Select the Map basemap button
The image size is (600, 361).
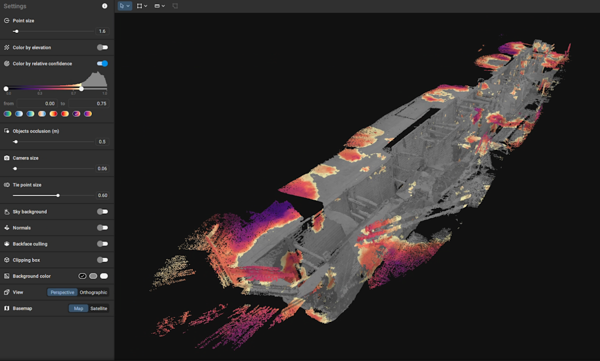(78, 308)
